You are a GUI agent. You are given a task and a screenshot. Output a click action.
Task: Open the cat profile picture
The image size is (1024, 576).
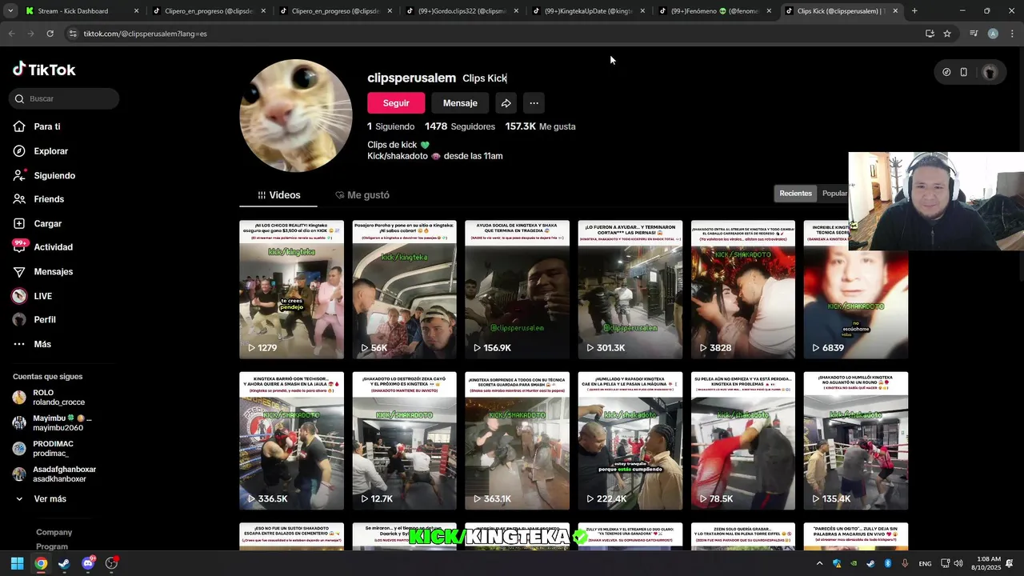click(296, 115)
